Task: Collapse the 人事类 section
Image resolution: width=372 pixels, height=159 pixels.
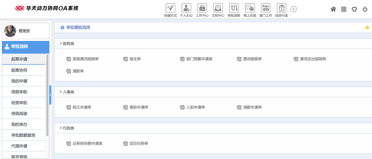Action: [61, 92]
